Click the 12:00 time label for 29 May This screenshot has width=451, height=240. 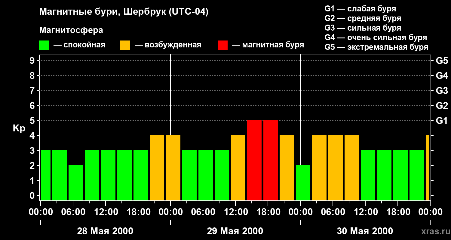coord(235,212)
